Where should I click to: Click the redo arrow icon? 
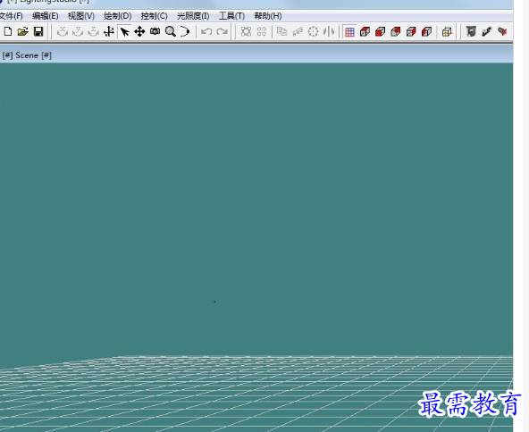222,31
